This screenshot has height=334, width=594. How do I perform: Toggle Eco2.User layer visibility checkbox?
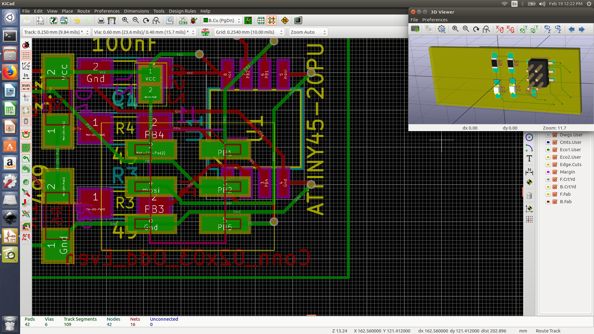pos(555,157)
